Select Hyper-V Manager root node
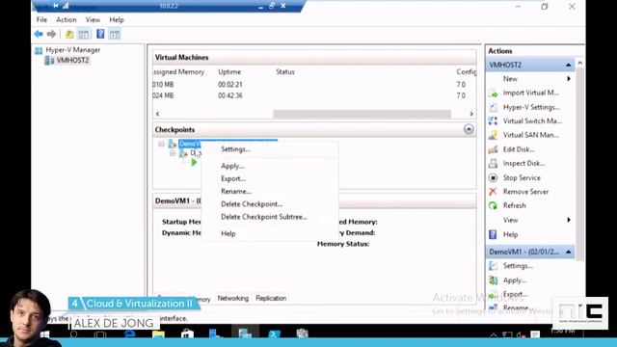 pos(73,50)
